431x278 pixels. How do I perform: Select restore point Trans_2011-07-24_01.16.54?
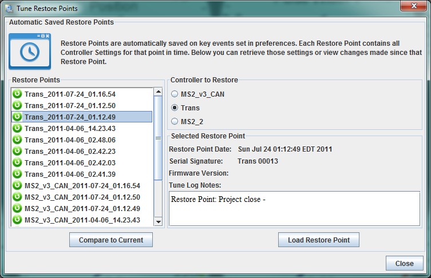pos(82,94)
